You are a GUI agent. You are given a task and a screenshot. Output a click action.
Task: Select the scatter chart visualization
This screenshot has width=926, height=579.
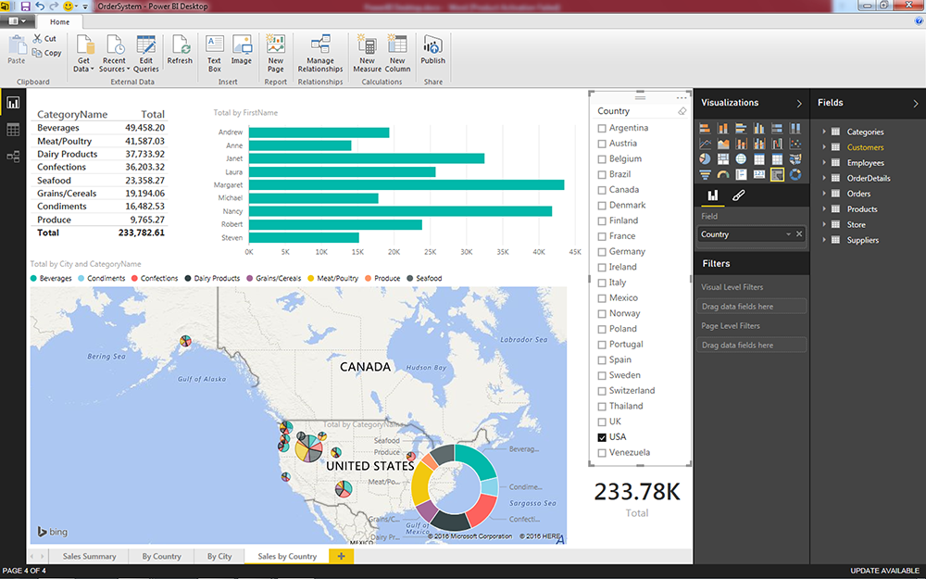[795, 144]
